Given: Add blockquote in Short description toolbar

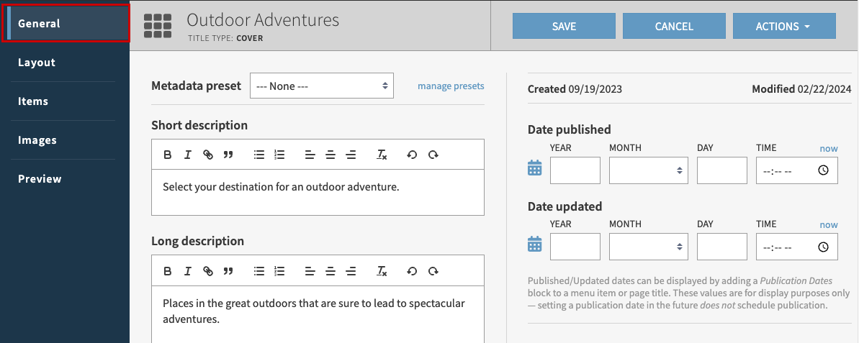Looking at the screenshot, I should (228, 155).
